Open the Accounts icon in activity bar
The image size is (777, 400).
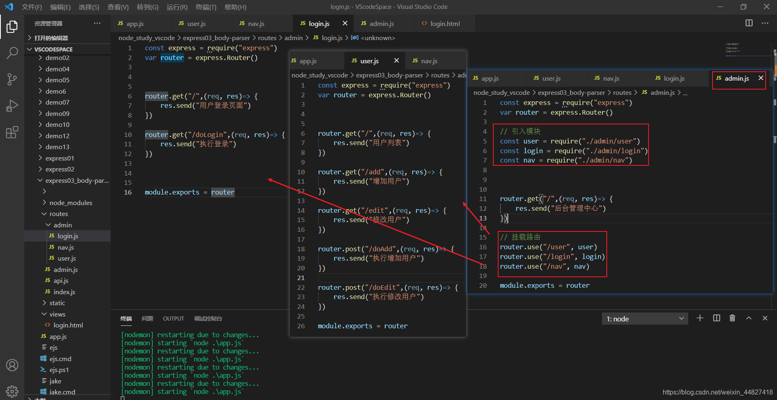point(12,365)
